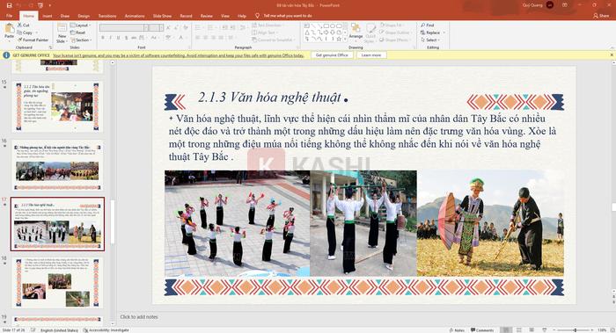Insert a New Slide
This screenshot has height=333, width=616.
point(62,33)
